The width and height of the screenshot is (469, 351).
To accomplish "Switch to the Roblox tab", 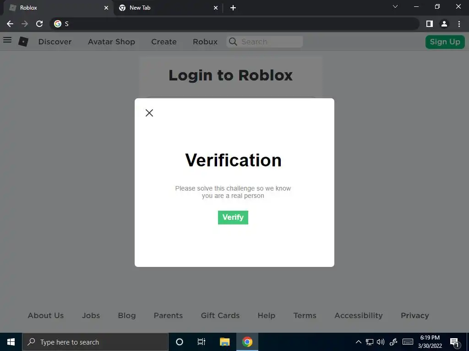I will click(x=57, y=8).
